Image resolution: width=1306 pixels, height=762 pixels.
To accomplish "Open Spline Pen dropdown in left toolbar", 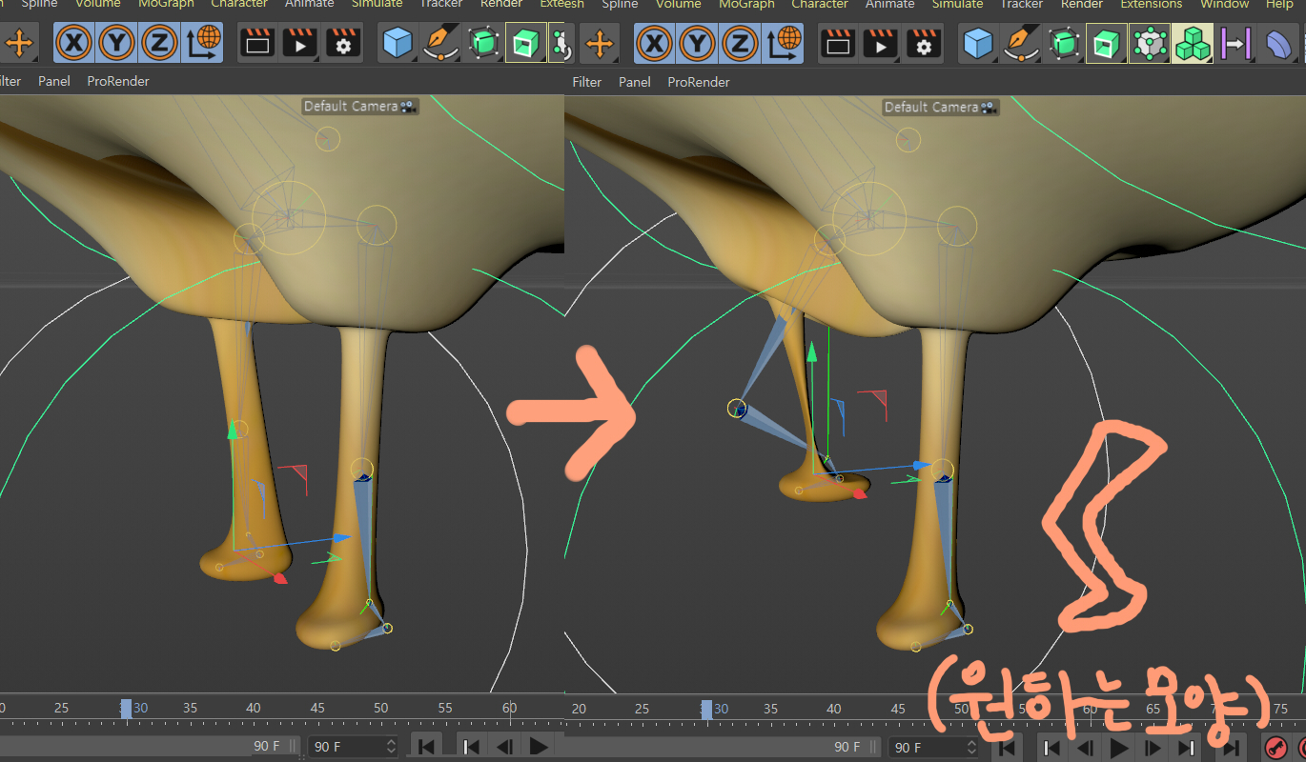I will tap(439, 43).
